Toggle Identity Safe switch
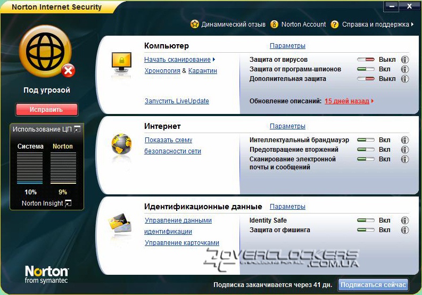 [x=366, y=220]
